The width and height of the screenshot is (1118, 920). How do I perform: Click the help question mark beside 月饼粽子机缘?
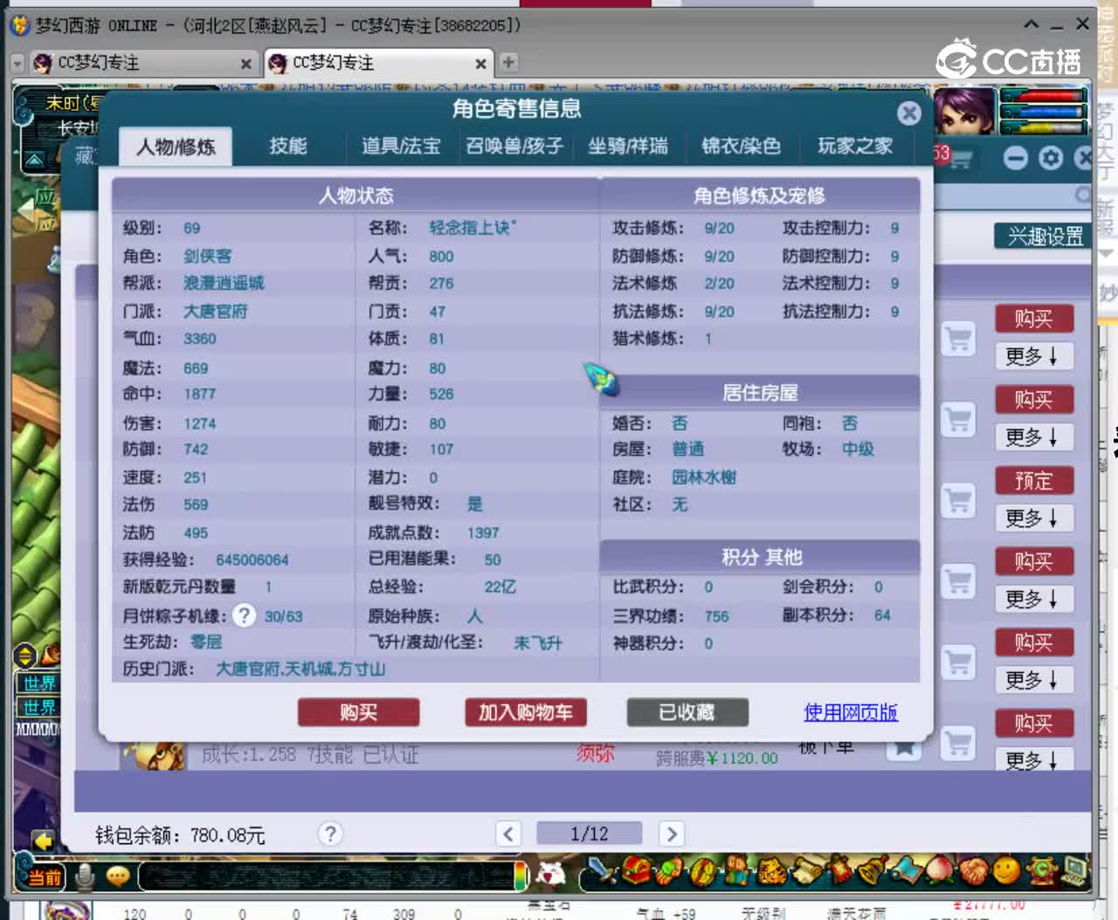tap(245, 615)
